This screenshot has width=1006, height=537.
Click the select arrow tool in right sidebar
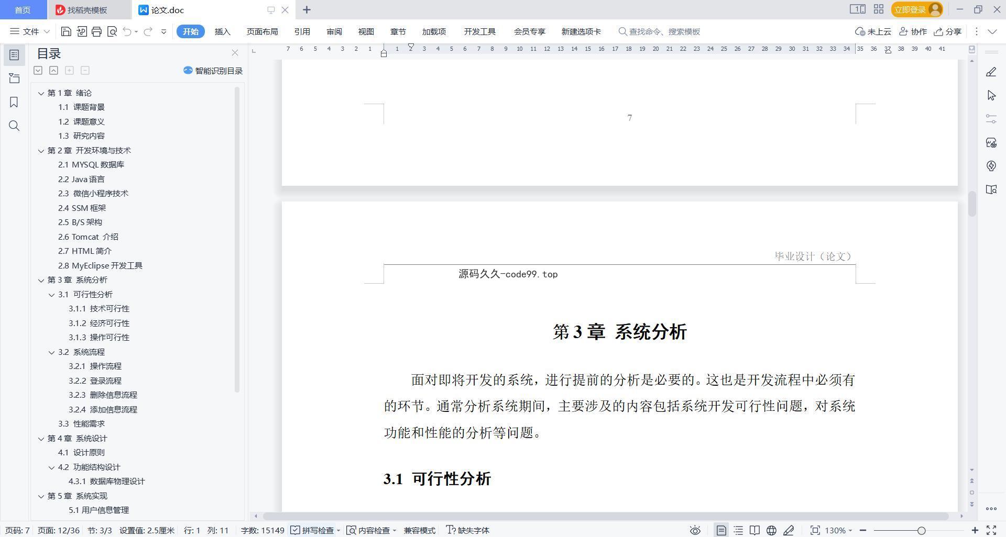click(x=991, y=95)
